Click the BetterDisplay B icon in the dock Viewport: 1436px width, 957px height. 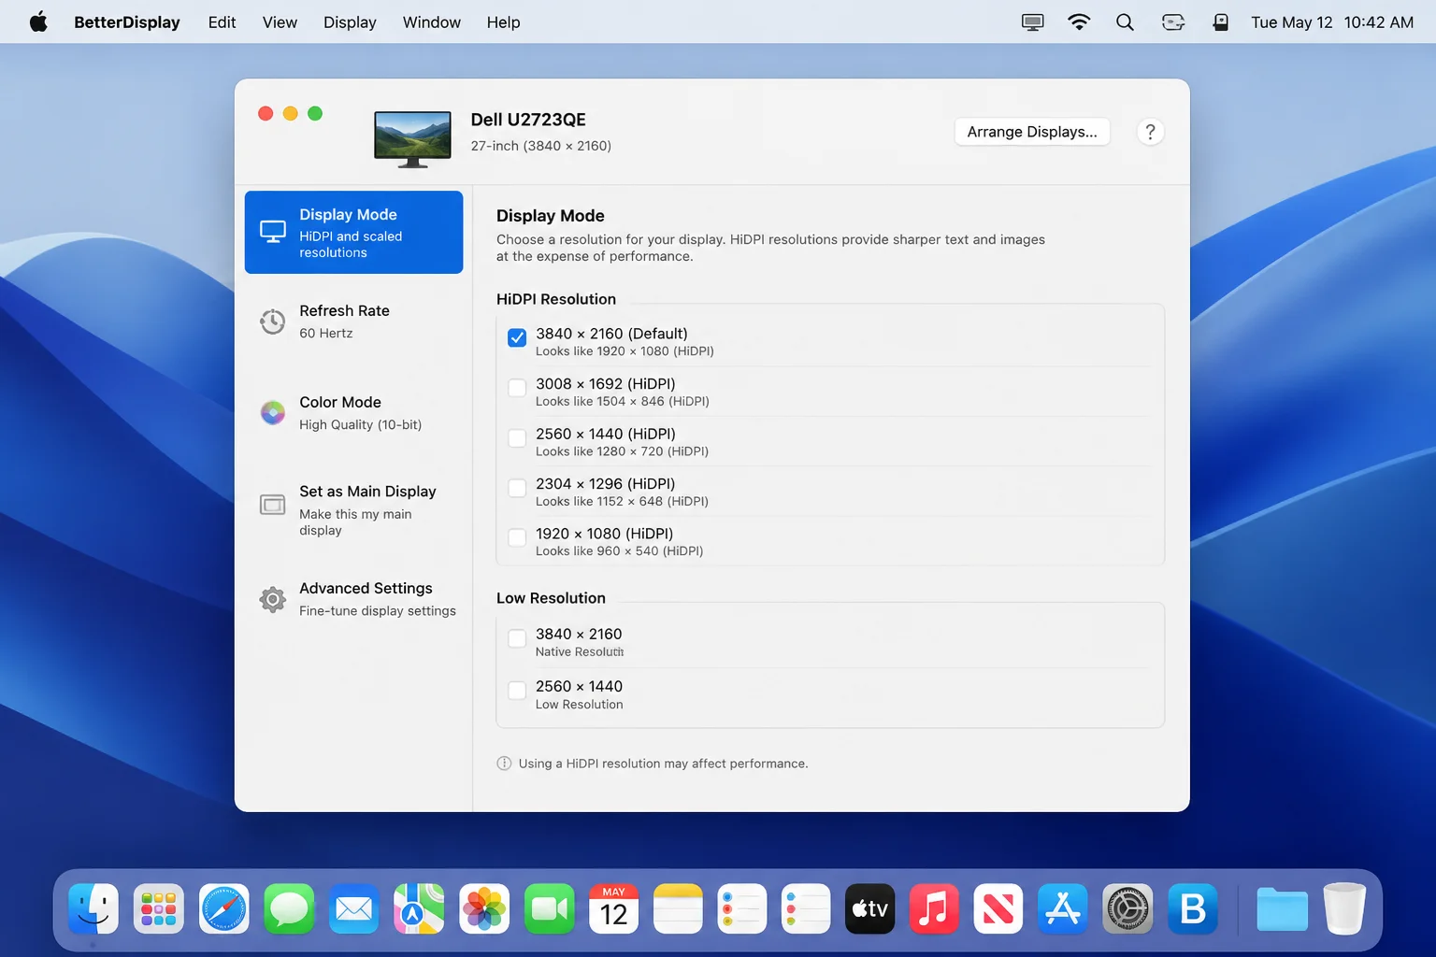[1193, 908]
